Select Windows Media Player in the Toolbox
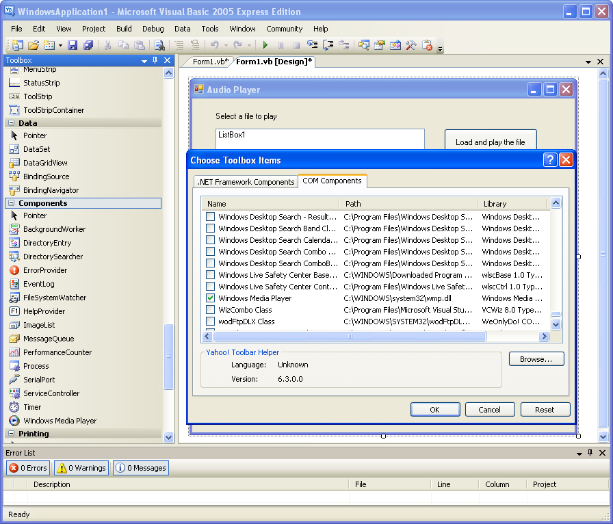This screenshot has width=613, height=524. (x=60, y=421)
